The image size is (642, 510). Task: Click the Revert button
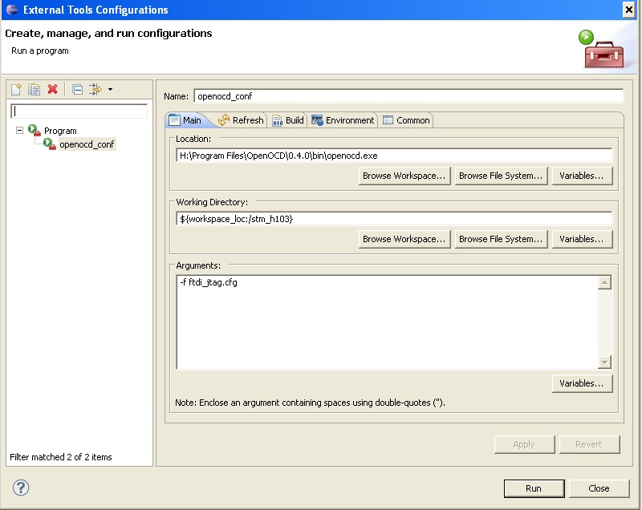point(589,444)
